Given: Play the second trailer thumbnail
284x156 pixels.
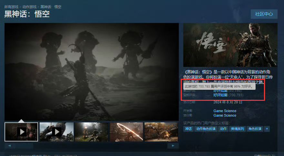Looking at the screenshot, I should [56, 132].
